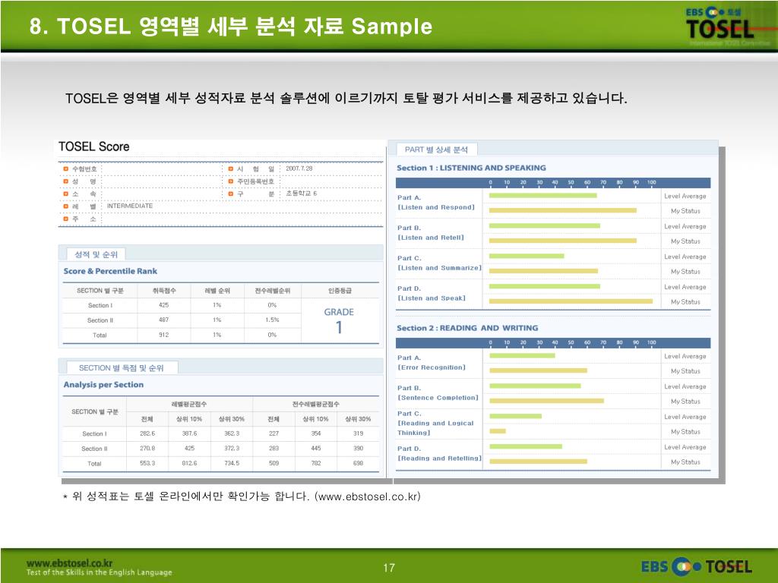Click the 'Score & Percentile Rank' heading
This screenshot has height=583, width=778.
tap(110, 271)
